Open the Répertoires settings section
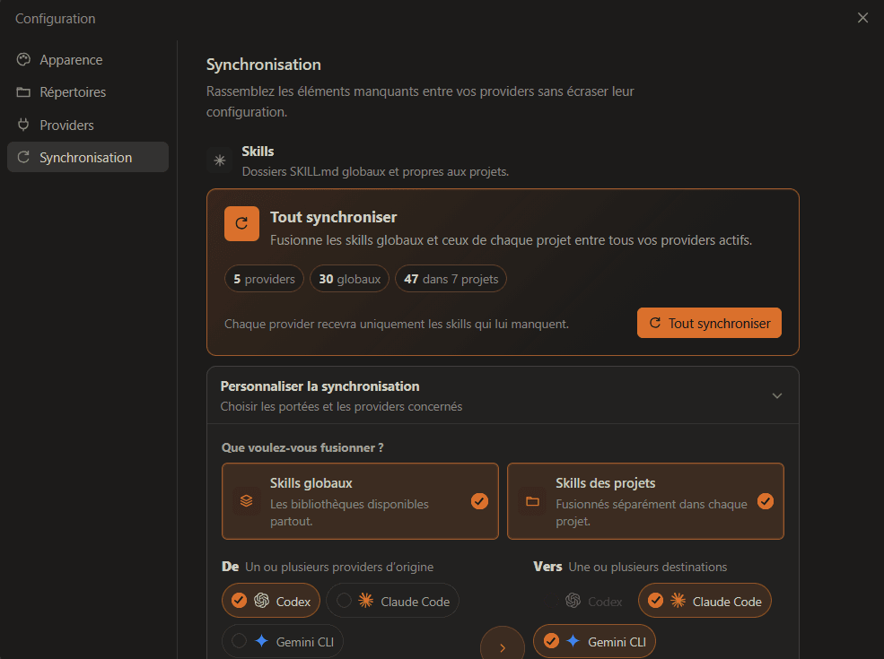 pyautogui.click(x=87, y=91)
